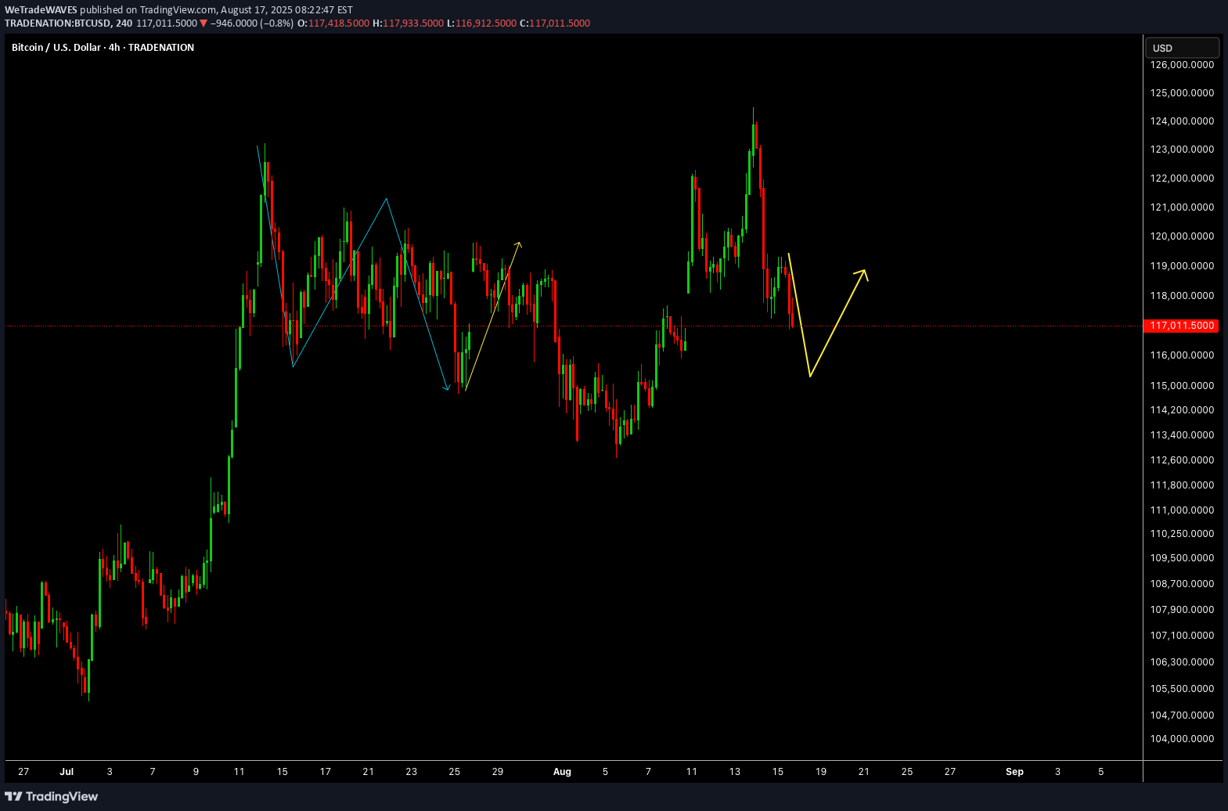Click the 107,900.0000 price axis label
The image size is (1228, 811).
click(x=1182, y=609)
